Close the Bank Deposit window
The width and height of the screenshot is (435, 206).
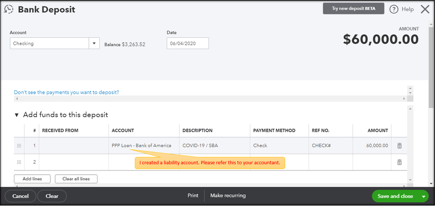(x=425, y=9)
